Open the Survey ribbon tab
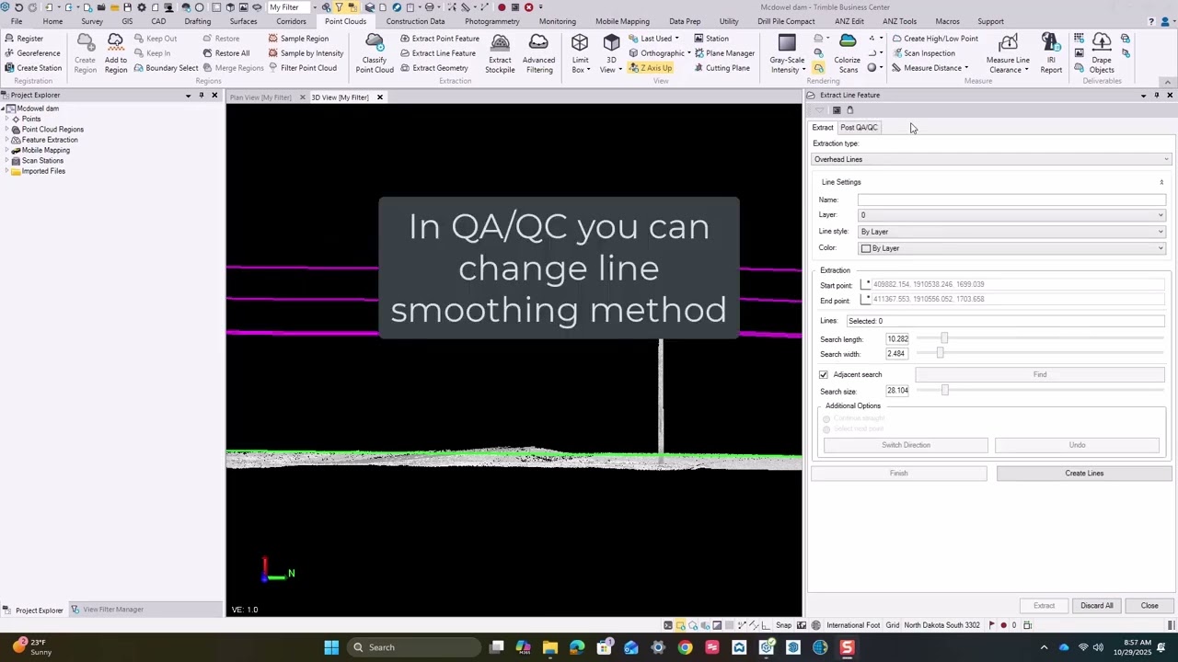 [92, 21]
